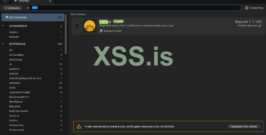Screen dimensions: 266x135
Task: Click the icon beside Vladimir Alyamkin
Action: click(x=260, y=26)
